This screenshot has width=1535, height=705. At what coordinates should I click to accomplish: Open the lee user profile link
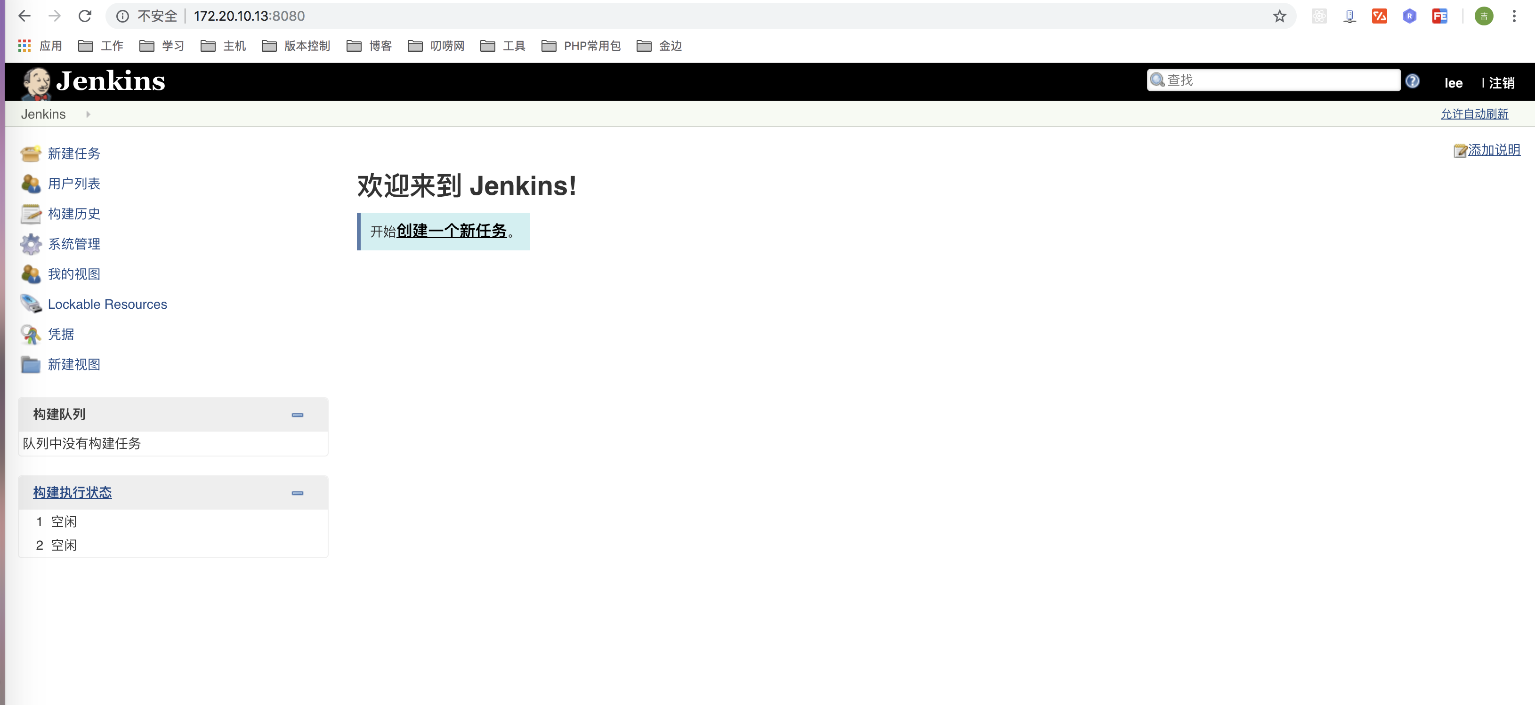click(1454, 83)
